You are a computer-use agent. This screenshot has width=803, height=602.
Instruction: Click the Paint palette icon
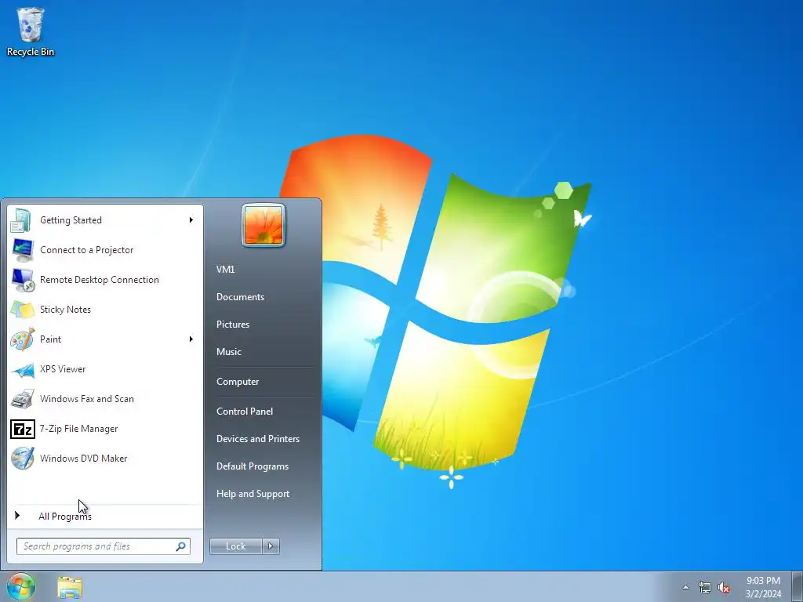[22, 339]
